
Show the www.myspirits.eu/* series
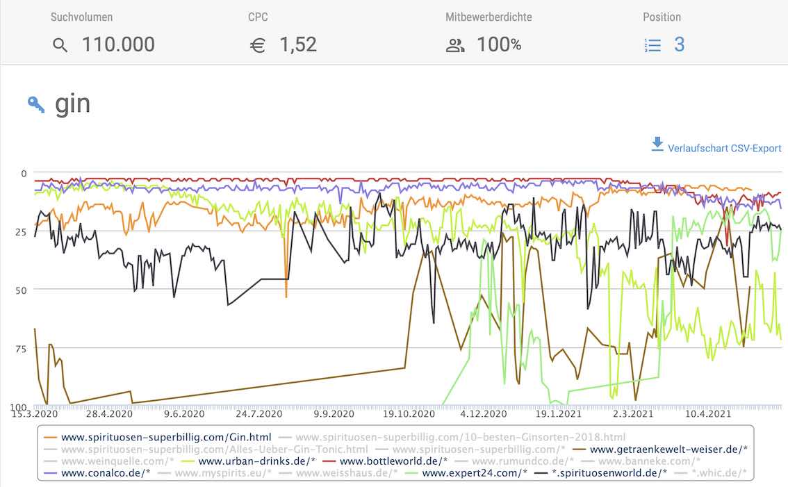[215, 473]
